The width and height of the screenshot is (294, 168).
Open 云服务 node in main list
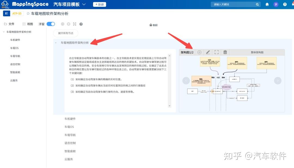[69, 159]
